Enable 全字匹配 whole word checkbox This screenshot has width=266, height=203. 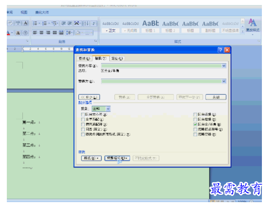tap(83, 119)
